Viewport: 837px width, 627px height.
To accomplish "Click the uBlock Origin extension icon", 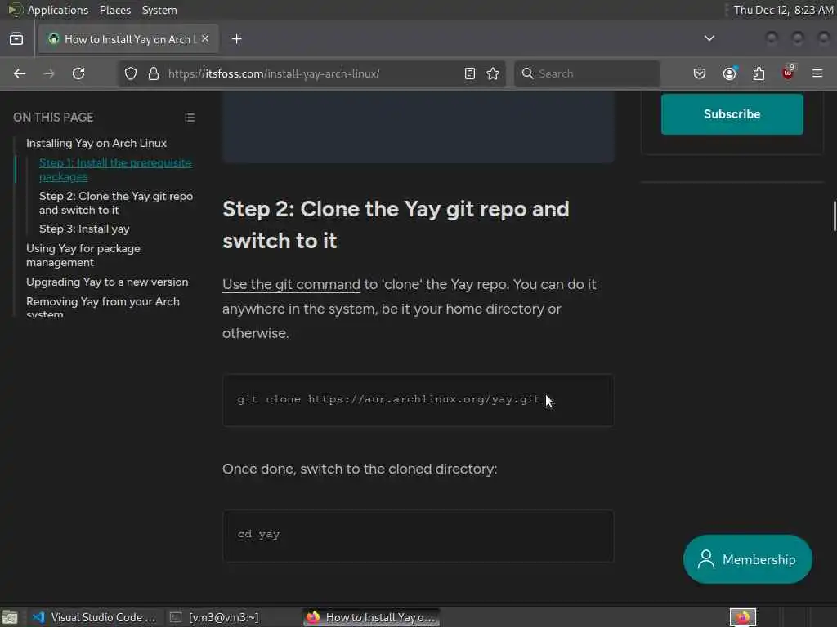I will [788, 73].
